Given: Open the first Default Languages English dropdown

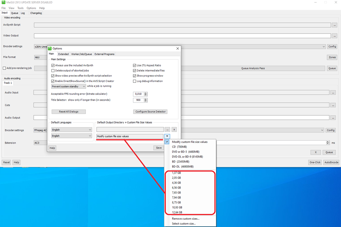Looking at the screenshot, I should 72,130.
